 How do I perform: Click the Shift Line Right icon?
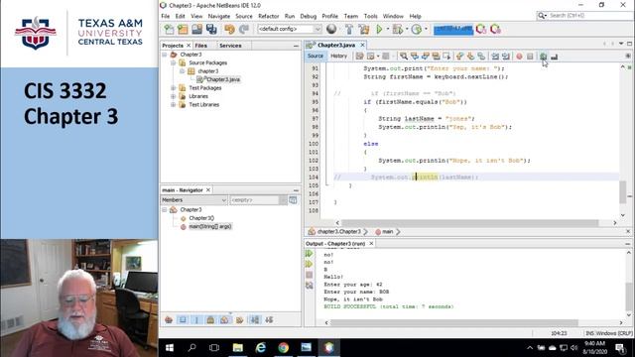[505, 57]
